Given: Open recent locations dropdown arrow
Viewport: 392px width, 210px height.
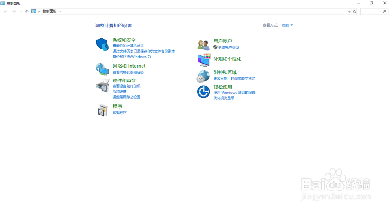Looking at the screenshot, I should [21, 11].
